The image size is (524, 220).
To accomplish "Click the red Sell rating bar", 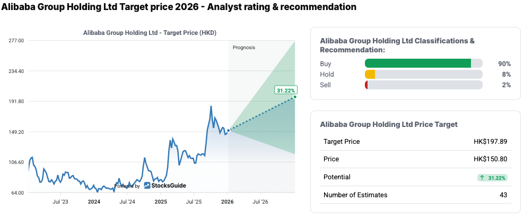I will (366, 85).
